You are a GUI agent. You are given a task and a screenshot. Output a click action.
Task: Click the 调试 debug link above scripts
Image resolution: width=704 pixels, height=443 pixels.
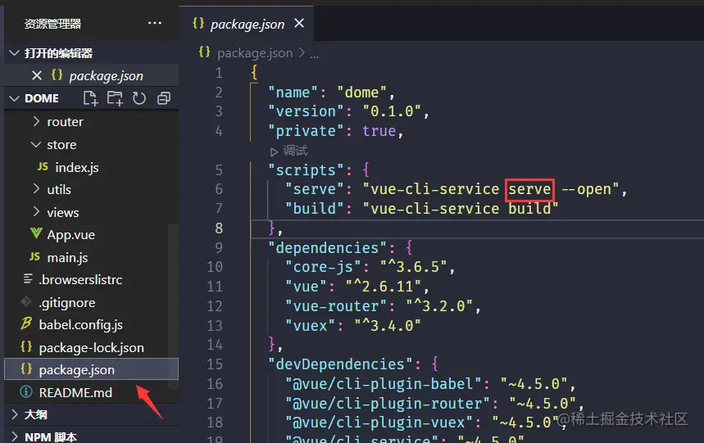[x=295, y=151]
